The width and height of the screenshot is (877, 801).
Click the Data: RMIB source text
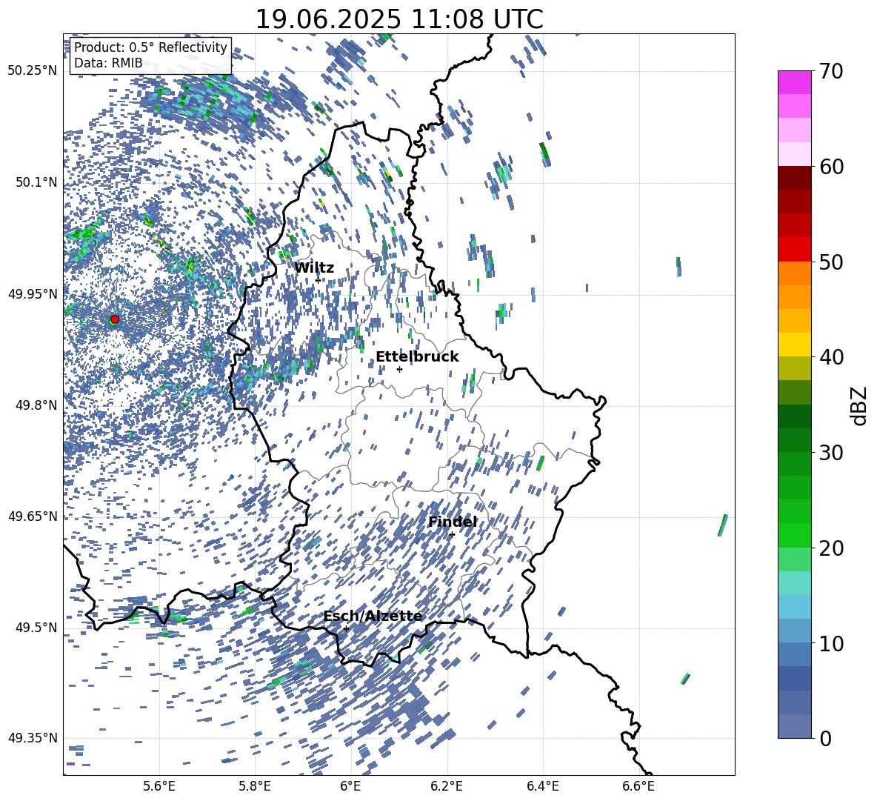(108, 63)
